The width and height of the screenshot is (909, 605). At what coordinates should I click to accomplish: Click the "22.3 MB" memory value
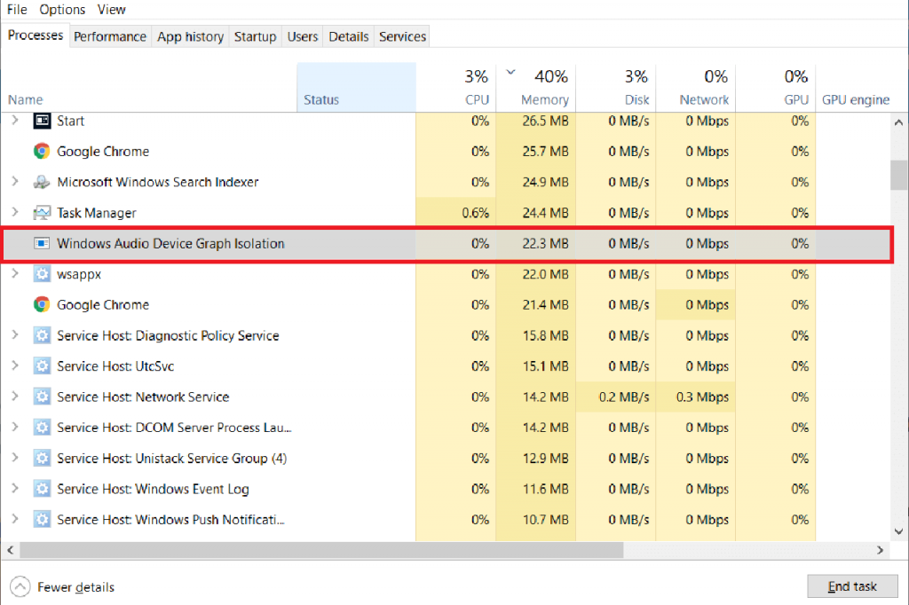pos(545,243)
